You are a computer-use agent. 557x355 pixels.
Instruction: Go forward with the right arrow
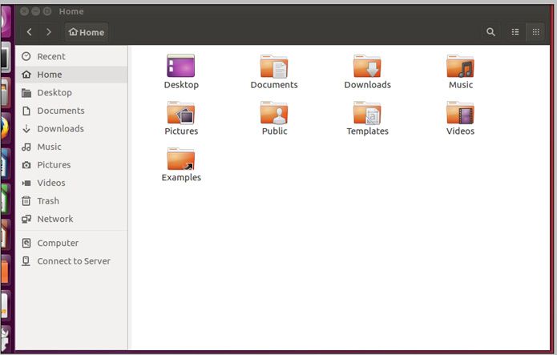(49, 32)
